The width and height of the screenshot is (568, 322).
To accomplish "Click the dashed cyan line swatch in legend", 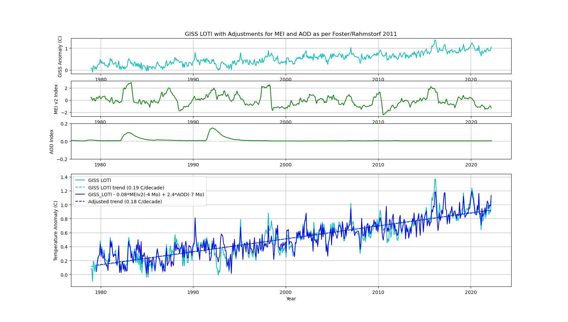I will tap(80, 188).
